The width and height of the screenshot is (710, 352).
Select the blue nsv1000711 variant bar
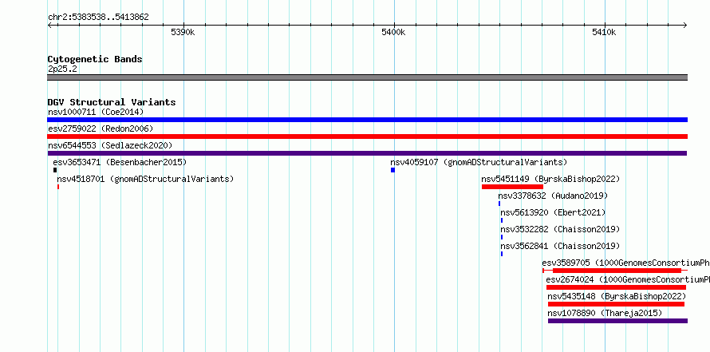click(367, 120)
